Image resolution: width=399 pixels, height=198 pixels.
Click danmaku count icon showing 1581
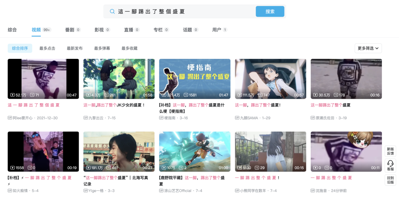coord(186,95)
